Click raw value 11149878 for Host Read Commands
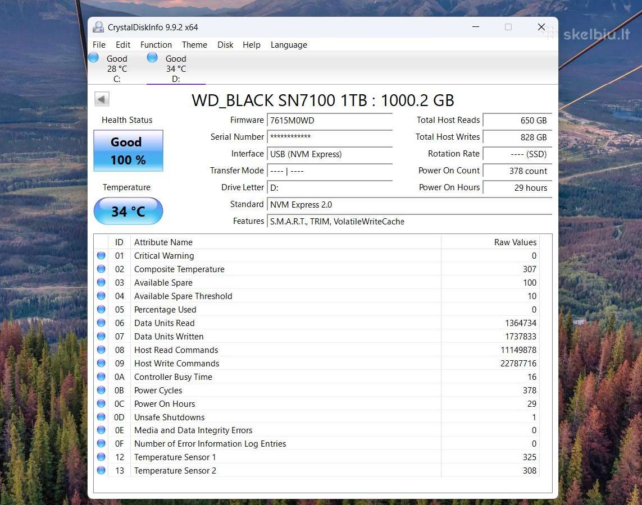Image resolution: width=642 pixels, height=505 pixels. (518, 350)
